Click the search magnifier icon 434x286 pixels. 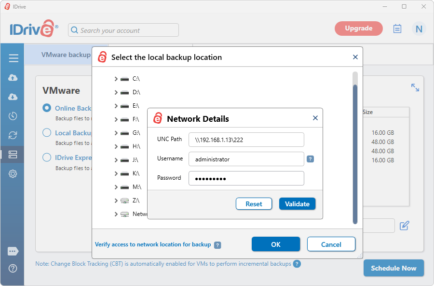[74, 30]
